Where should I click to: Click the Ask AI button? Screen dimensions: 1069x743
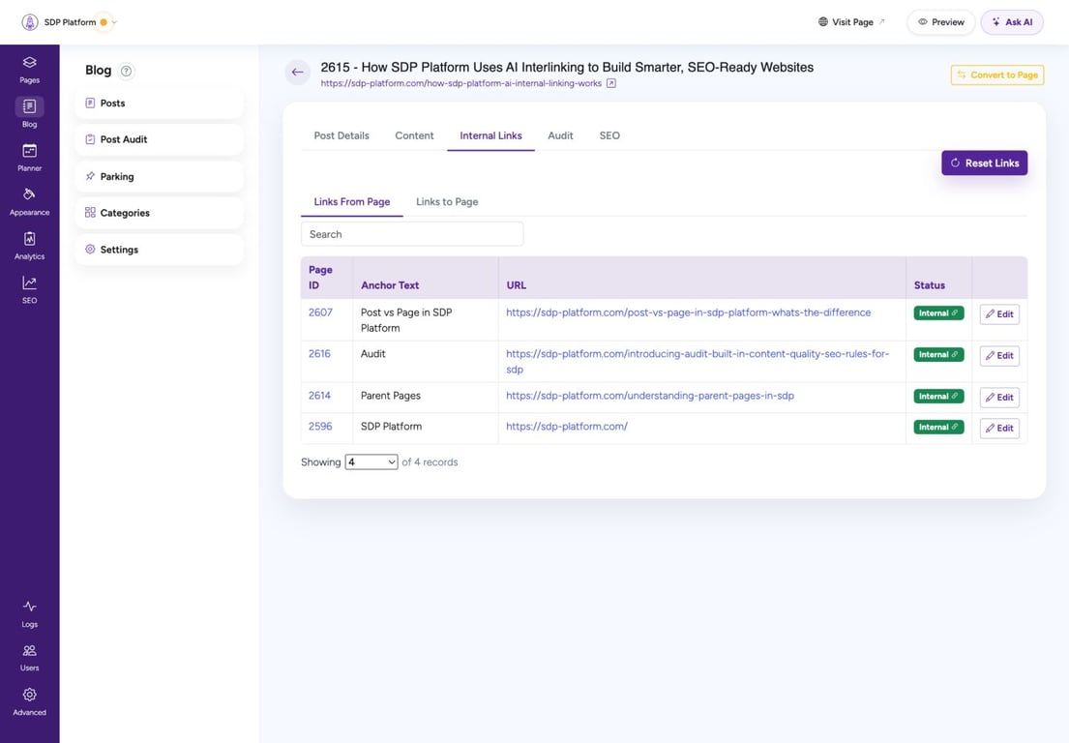1012,22
